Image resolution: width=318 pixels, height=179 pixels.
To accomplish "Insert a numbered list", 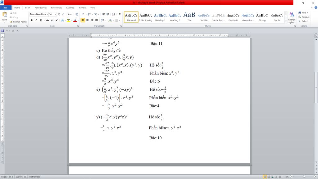I will tap(89, 14).
